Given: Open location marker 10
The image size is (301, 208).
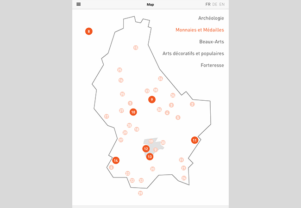Looking at the screenshot, I should (133, 112).
